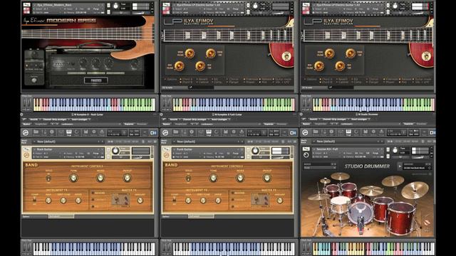
Task: Click pitch wheel beside Modern Bass keyboard
Action: 25,102
